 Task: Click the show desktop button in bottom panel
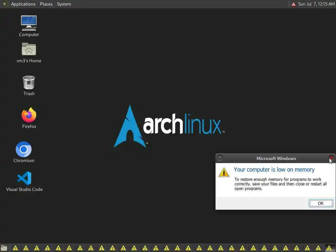pyautogui.click(x=4, y=248)
